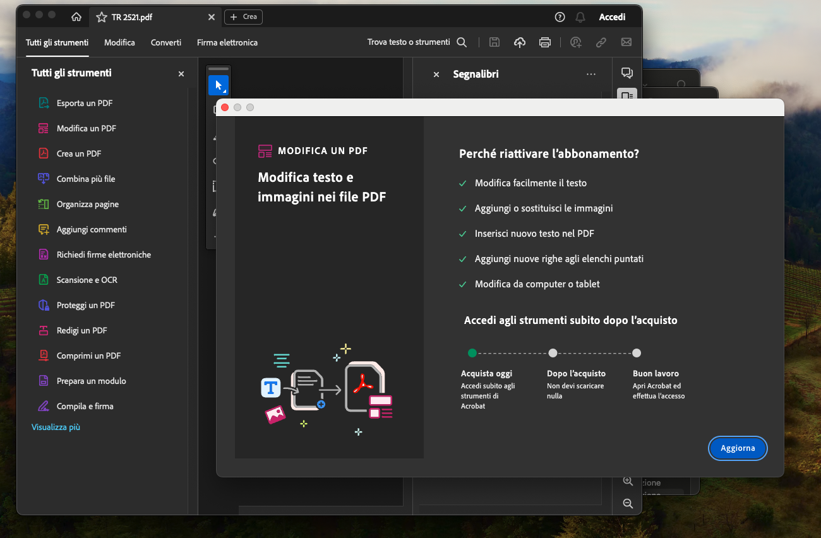
Task: Close the Tutti gli strumenti panel
Action: point(181,74)
